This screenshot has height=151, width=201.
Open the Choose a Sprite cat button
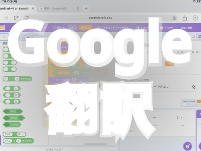pos(188,146)
